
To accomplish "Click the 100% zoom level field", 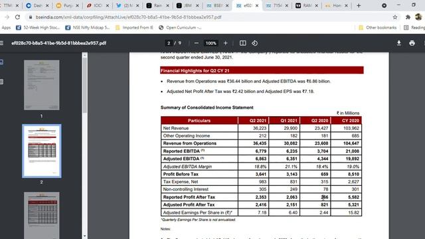I will [x=211, y=43].
